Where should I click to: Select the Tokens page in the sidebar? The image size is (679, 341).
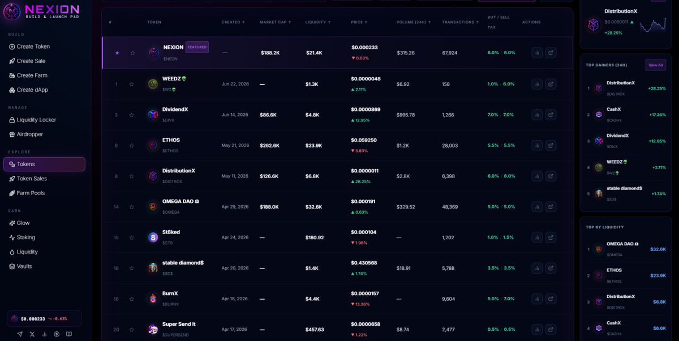click(44, 164)
